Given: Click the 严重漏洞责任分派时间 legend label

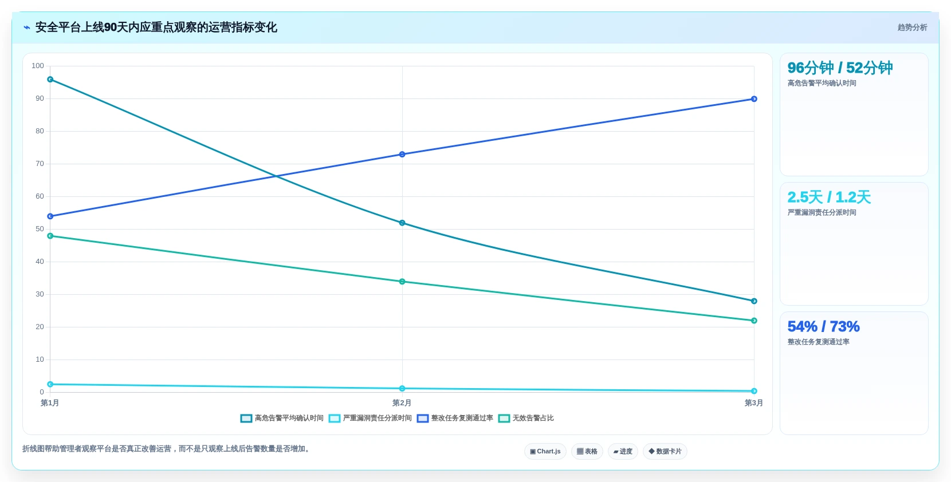Looking at the screenshot, I should coord(378,418).
